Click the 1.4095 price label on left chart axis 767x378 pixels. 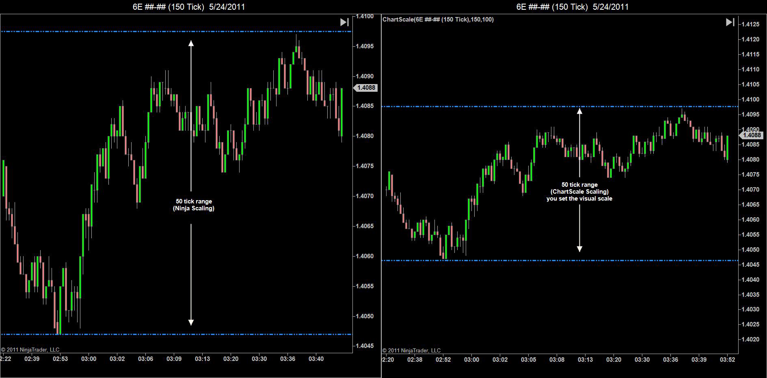pyautogui.click(x=365, y=46)
